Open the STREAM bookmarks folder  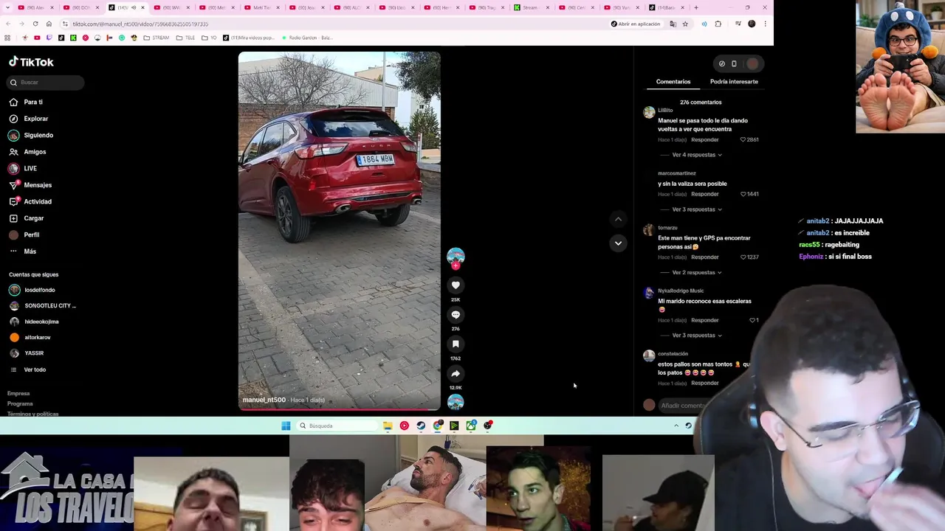pos(157,38)
